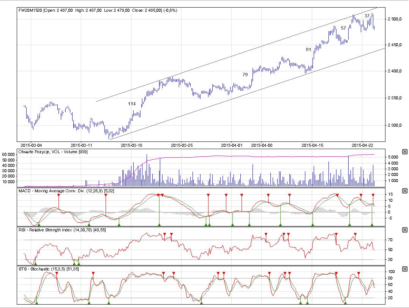Click the -5 value on MACD axis
Viewport: 409px width, 308px height.
click(x=390, y=218)
